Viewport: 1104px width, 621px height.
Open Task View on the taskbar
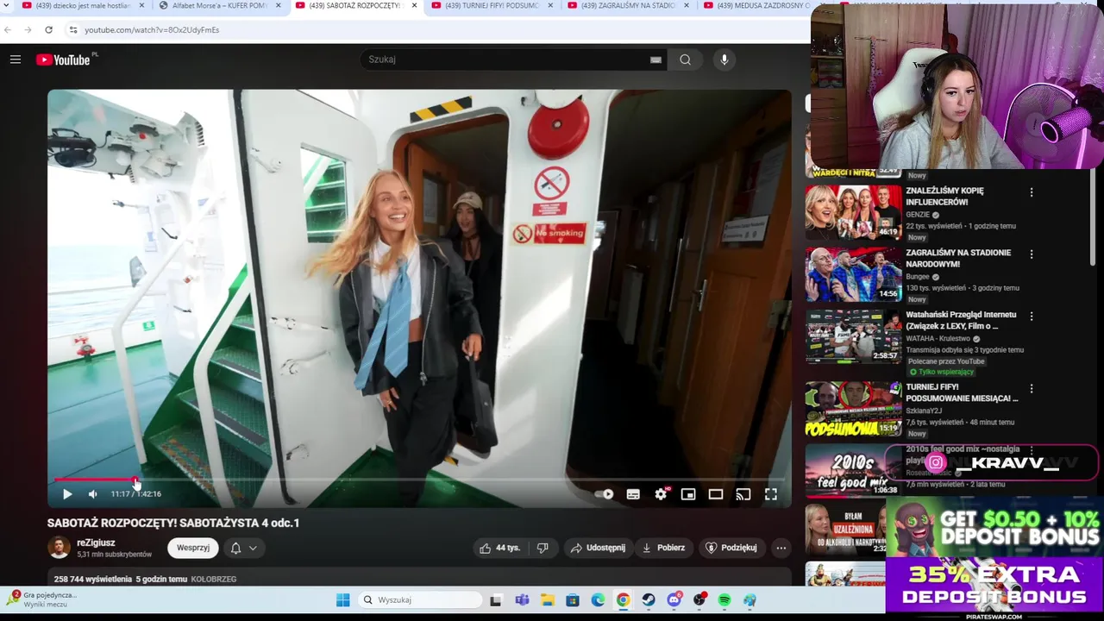[496, 599]
